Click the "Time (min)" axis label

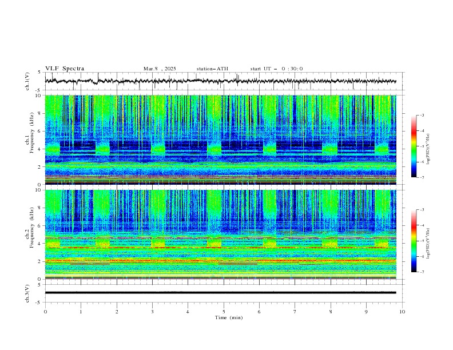[229, 317]
